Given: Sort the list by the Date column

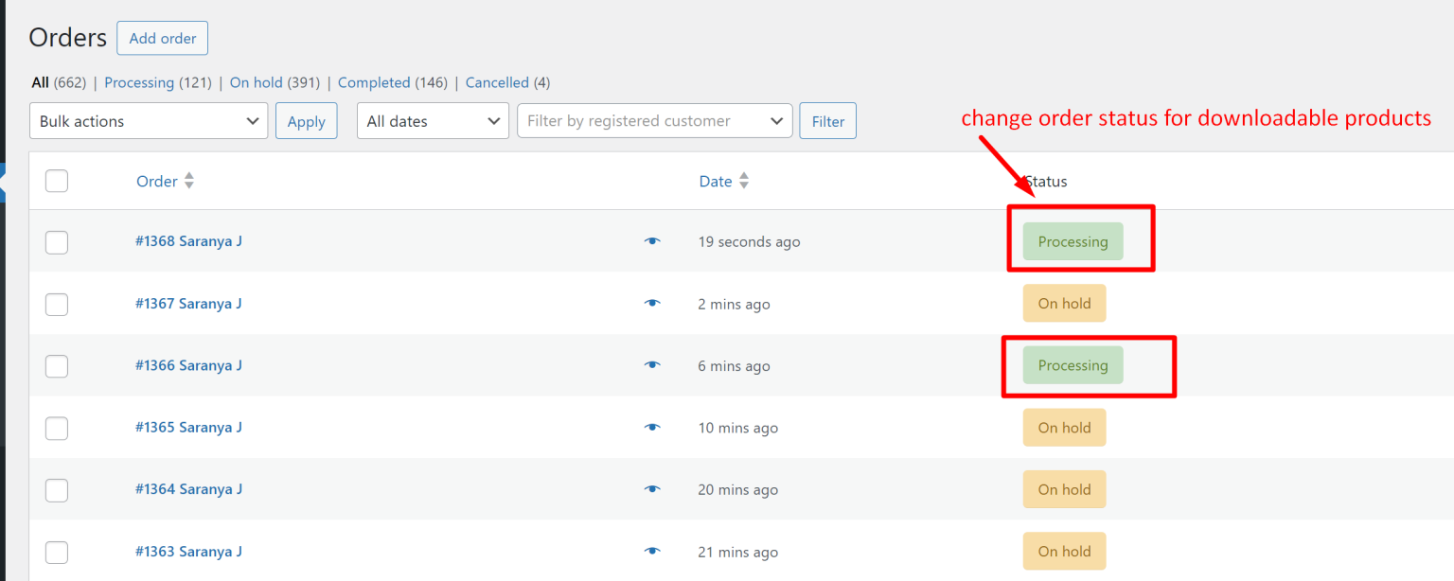Looking at the screenshot, I should click(744, 181).
